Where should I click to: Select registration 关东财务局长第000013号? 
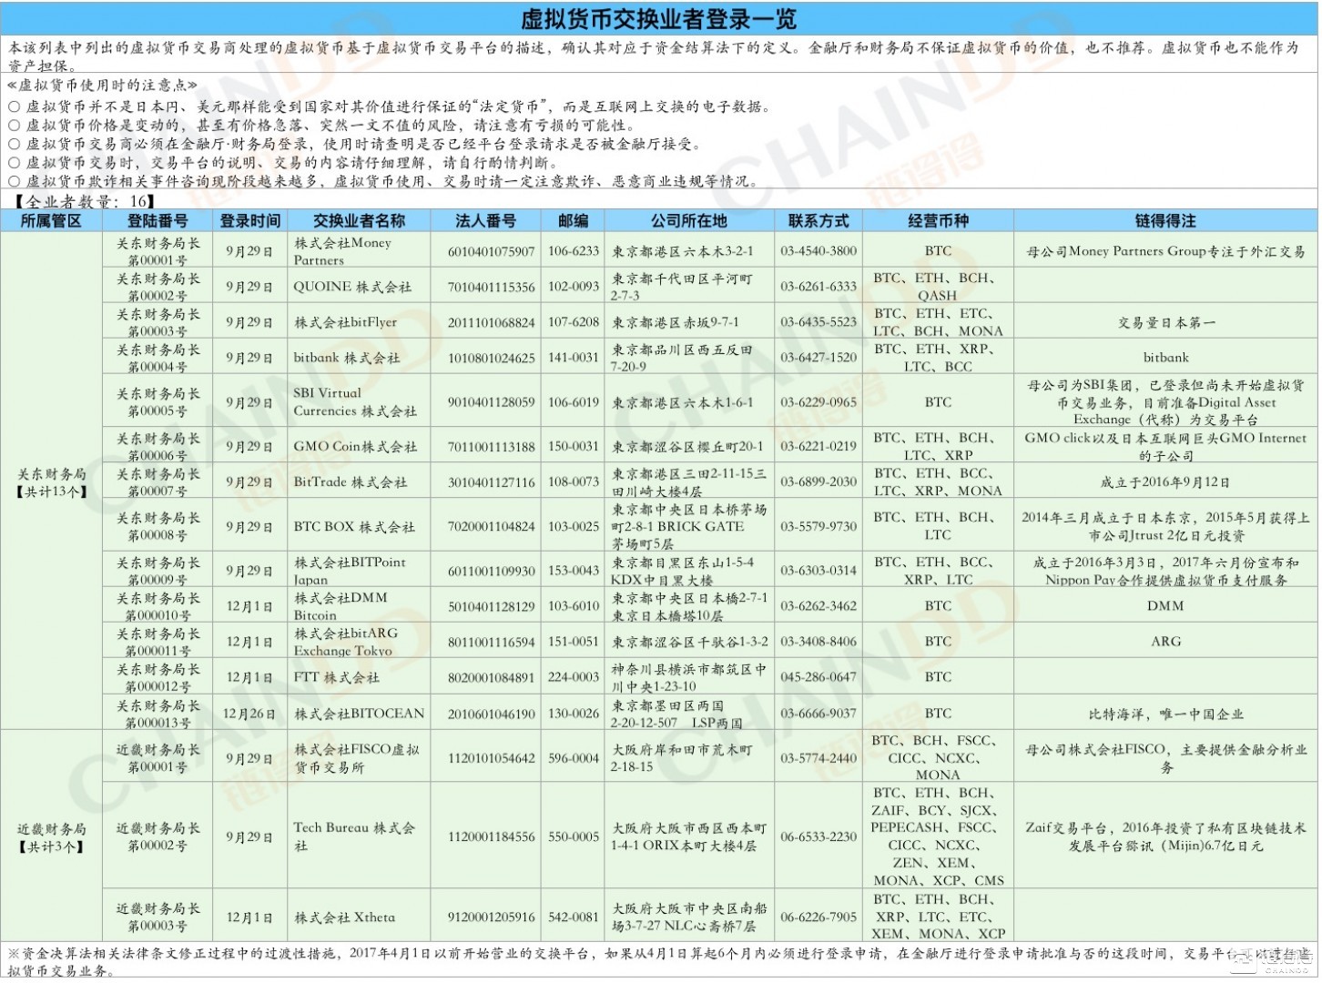pos(158,714)
